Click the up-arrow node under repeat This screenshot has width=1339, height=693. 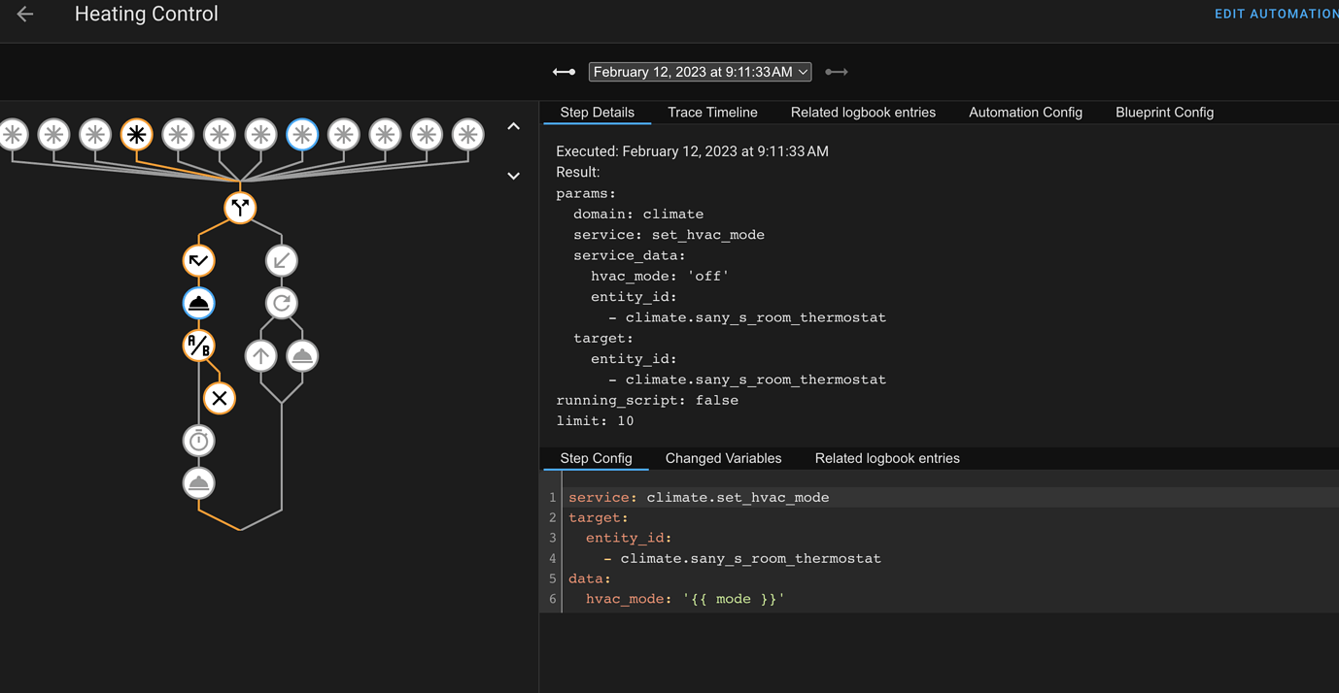260,356
